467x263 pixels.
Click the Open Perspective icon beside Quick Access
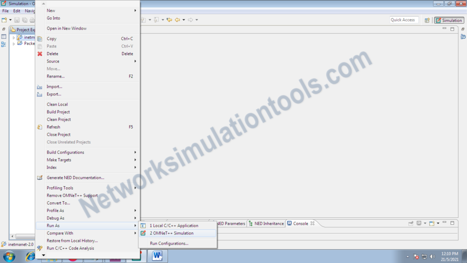point(427,20)
